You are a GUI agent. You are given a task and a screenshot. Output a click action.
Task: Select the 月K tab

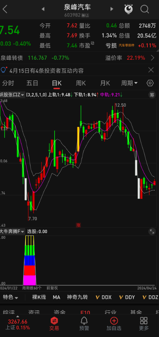[105, 83]
